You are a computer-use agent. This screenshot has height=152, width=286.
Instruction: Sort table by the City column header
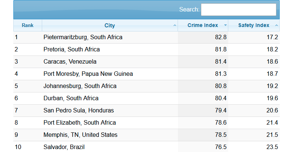point(110,26)
